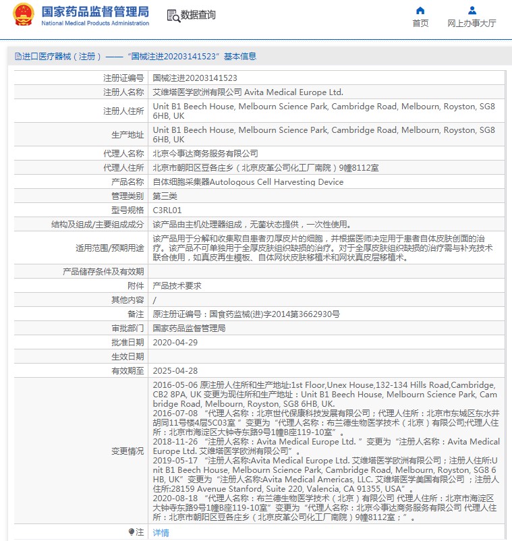512x541 pixels.
Task: Click 国家药品监督管理局 site title
Action: tap(95, 11)
